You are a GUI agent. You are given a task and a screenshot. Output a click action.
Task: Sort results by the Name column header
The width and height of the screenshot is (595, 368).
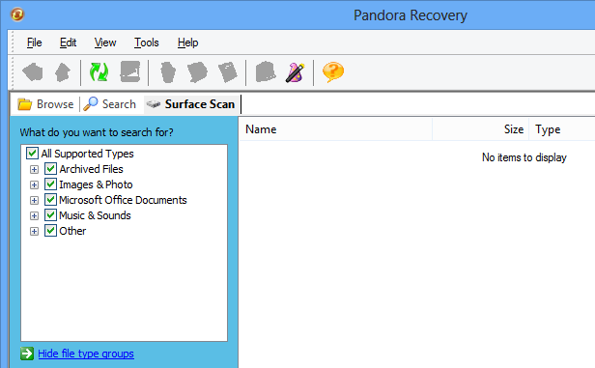click(x=336, y=129)
